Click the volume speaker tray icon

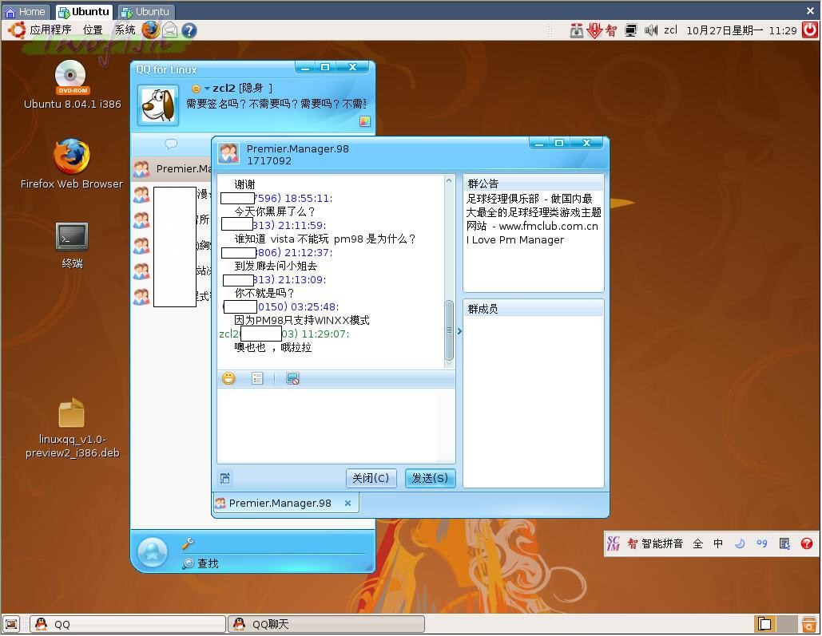pyautogui.click(x=650, y=30)
